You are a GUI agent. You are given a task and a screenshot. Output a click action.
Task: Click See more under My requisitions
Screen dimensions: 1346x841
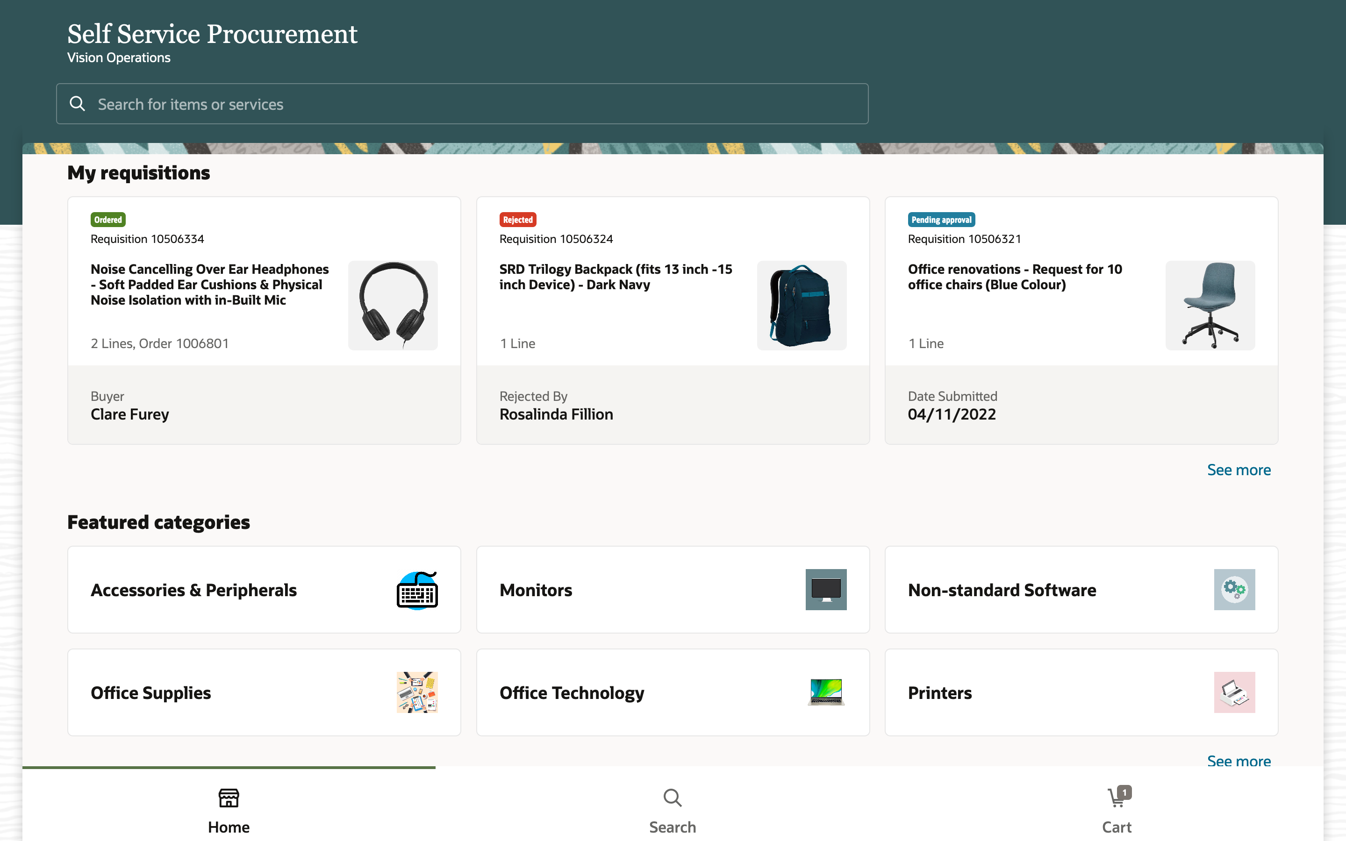click(x=1239, y=470)
